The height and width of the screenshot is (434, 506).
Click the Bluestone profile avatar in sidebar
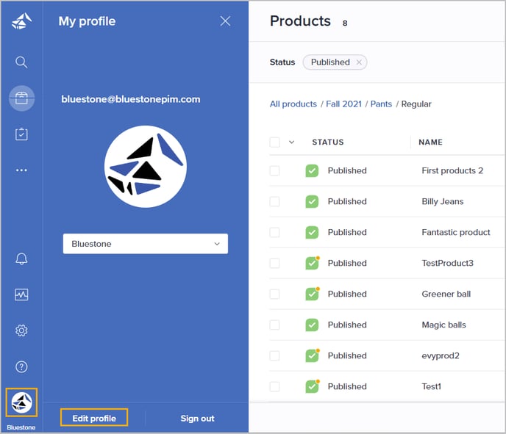pos(21,402)
